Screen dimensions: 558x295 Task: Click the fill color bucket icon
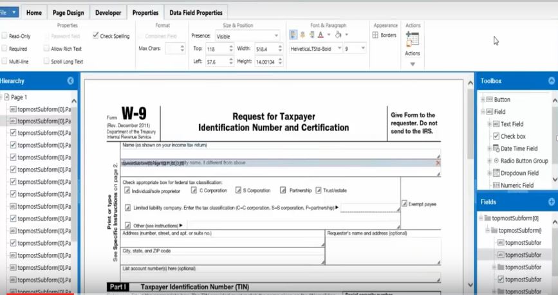coord(338,35)
